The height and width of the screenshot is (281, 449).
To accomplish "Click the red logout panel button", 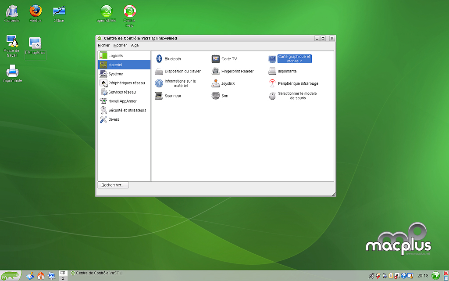I will tap(446, 273).
